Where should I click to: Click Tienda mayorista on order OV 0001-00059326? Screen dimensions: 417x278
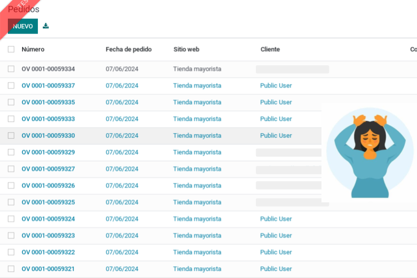point(197,186)
